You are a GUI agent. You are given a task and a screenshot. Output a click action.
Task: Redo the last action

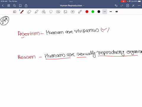click(x=122, y=6)
